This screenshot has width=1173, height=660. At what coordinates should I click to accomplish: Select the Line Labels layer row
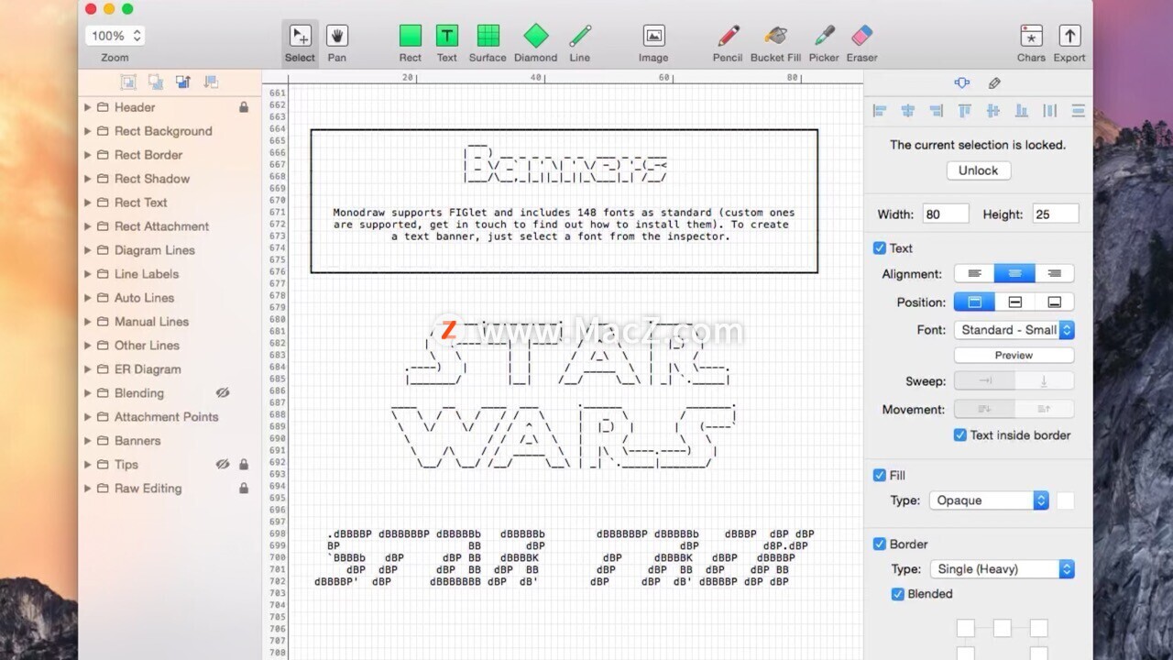(x=170, y=274)
